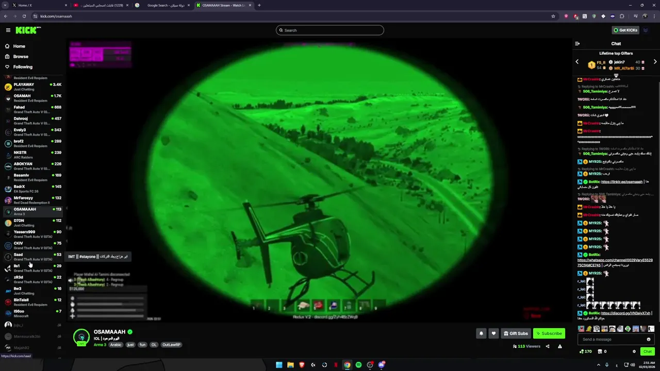This screenshot has height=371, width=660.
Task: Expand hidden system tray icons chevron
Action: coord(599,365)
